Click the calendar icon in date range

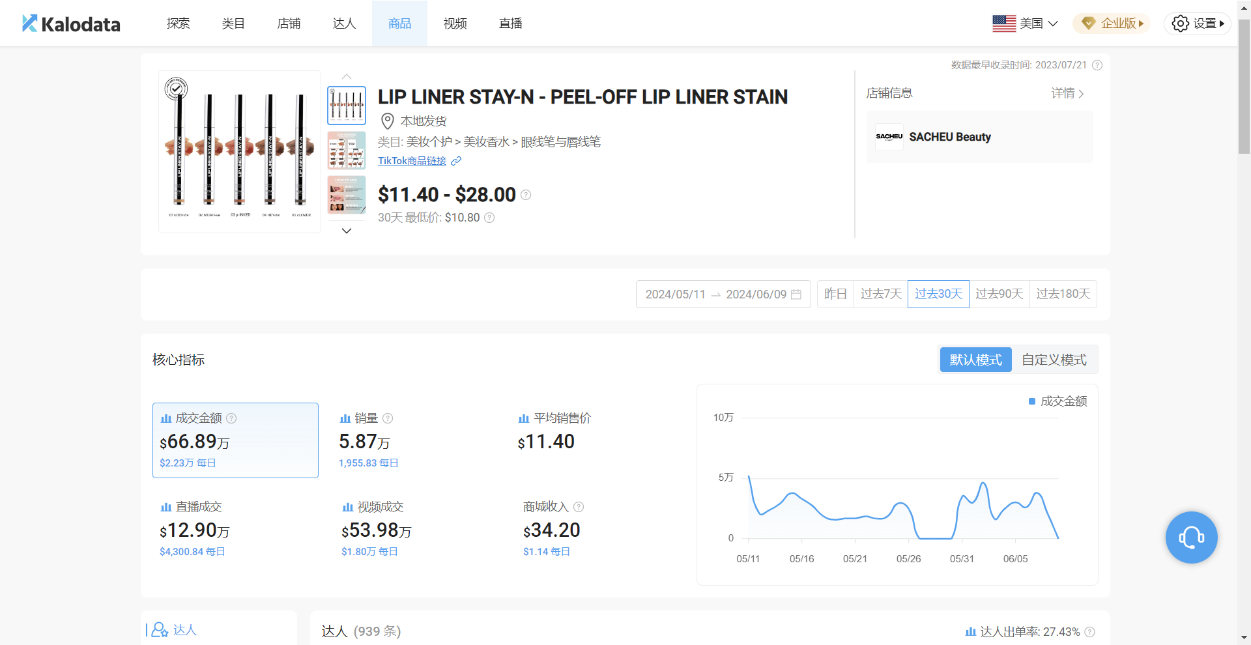(x=796, y=294)
